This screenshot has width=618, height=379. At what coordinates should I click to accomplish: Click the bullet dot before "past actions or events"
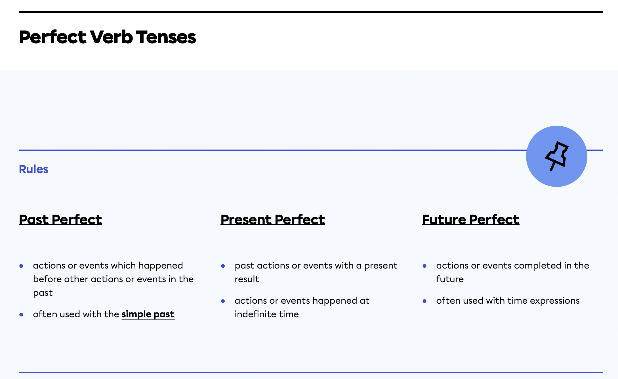(x=223, y=266)
